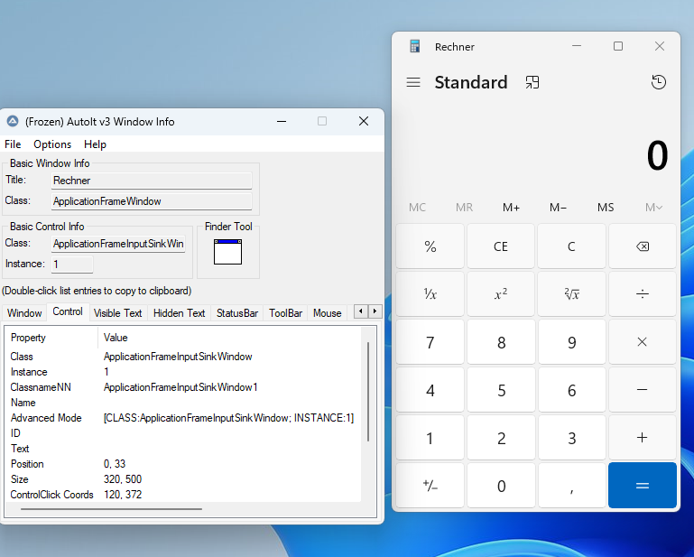Click the Value column header
This screenshot has height=557, width=694.
click(x=229, y=338)
